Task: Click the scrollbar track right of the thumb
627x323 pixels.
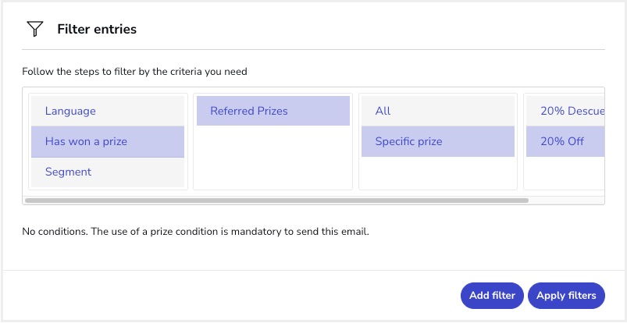Action: (565, 201)
